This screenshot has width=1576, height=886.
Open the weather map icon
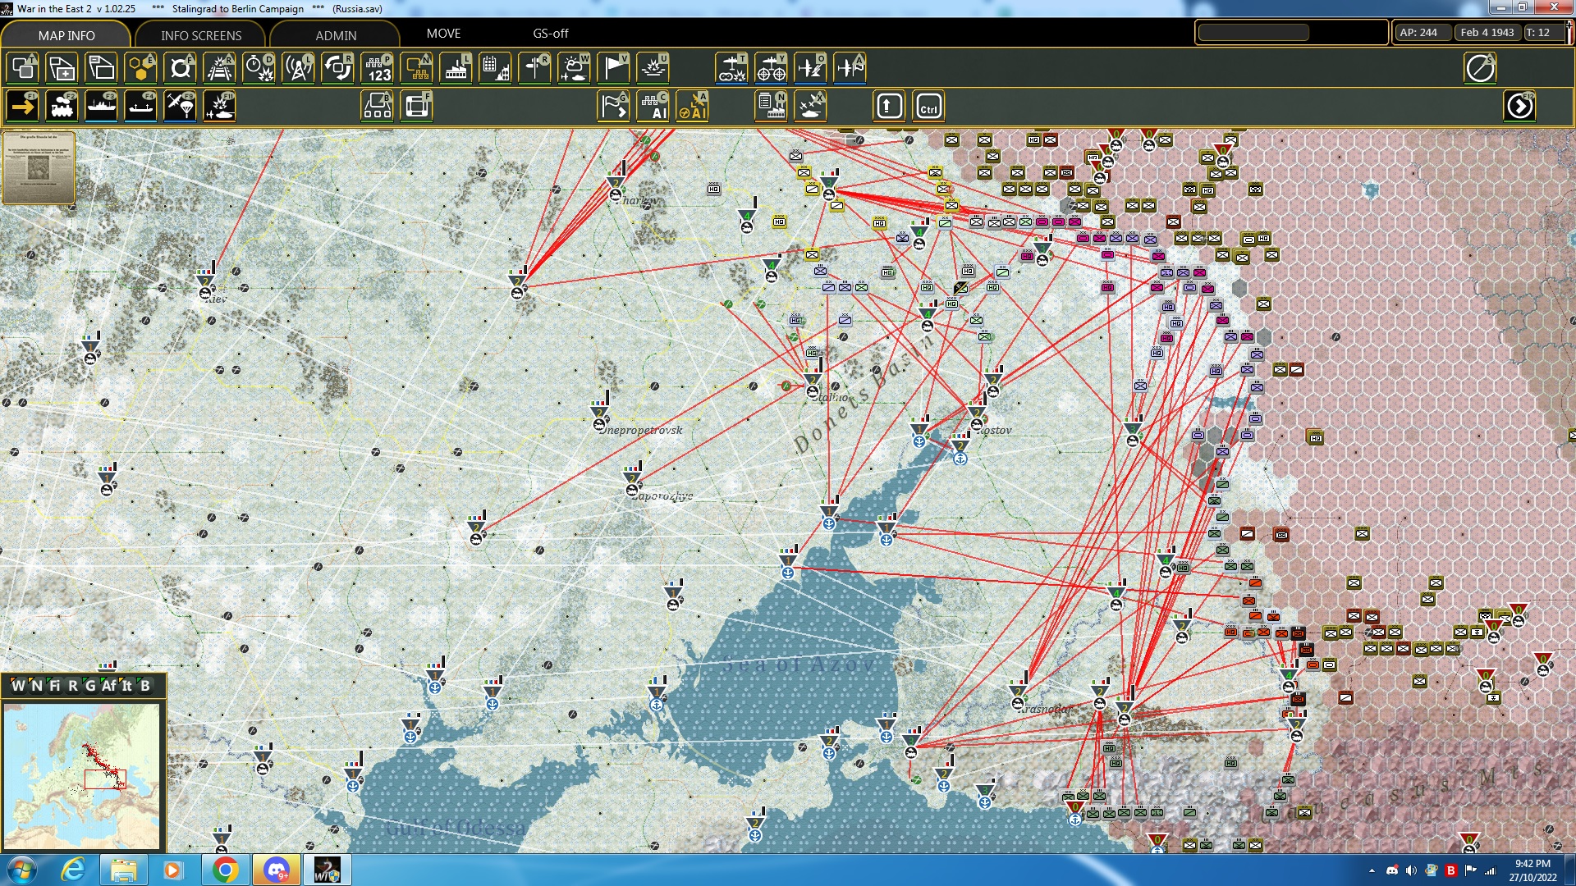(x=574, y=68)
